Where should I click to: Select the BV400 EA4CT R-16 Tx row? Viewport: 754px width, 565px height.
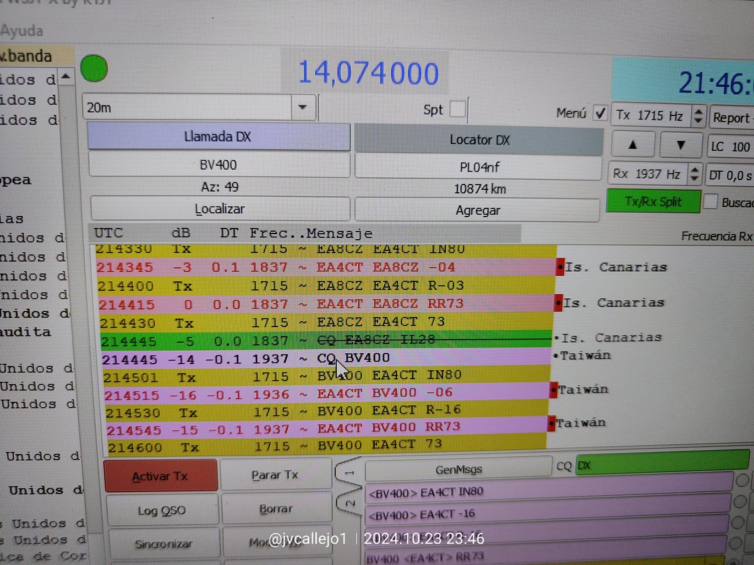pos(325,411)
